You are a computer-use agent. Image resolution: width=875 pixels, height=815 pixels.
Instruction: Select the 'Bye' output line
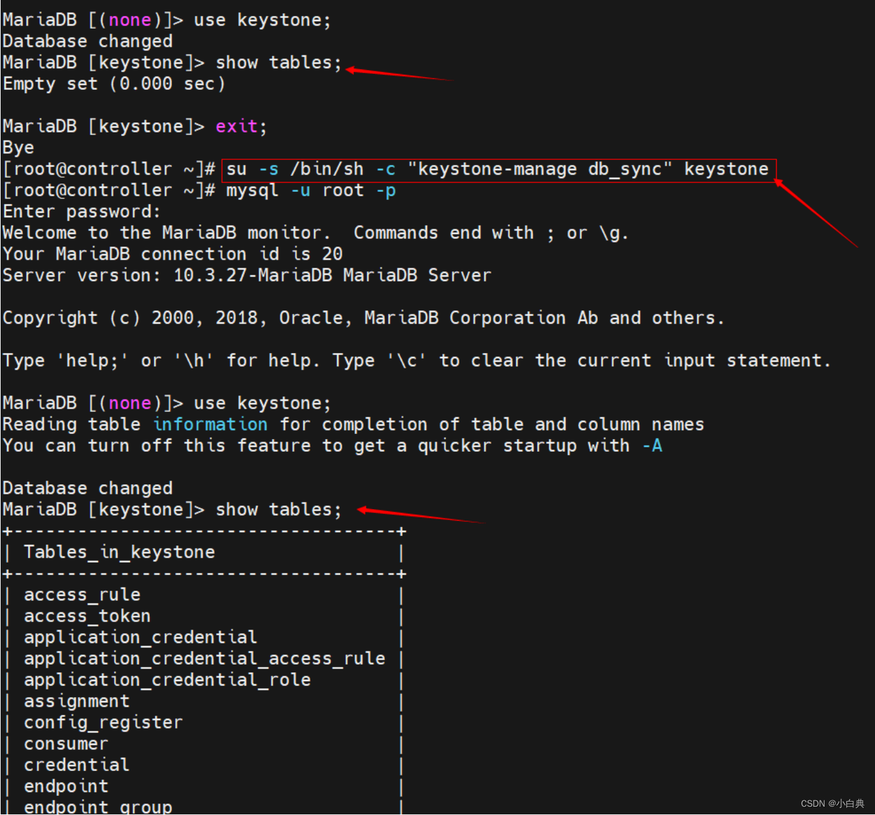(18, 148)
